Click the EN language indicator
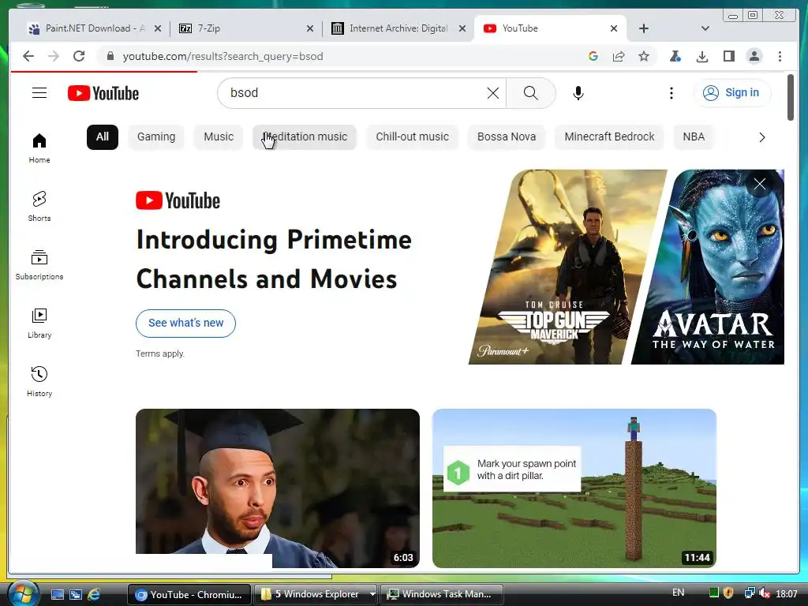808x606 pixels. pyautogui.click(x=678, y=593)
